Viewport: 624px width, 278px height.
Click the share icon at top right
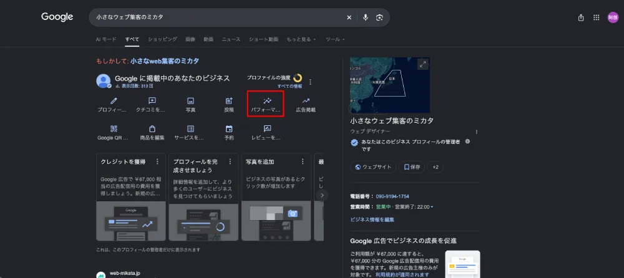click(581, 17)
